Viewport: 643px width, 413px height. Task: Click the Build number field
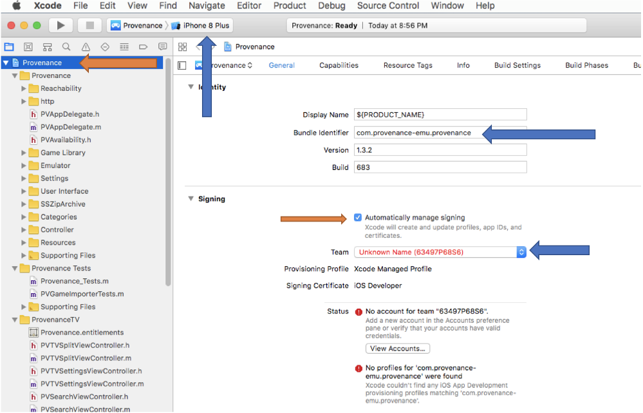[440, 167]
